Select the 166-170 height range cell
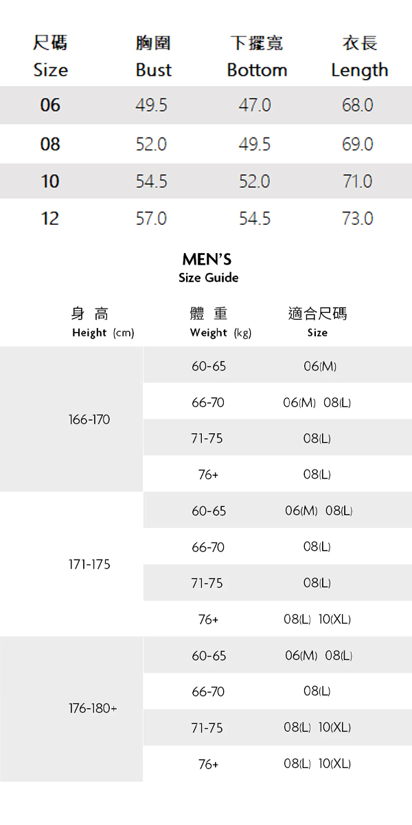Screen dimensions: 412x825 pyautogui.click(x=89, y=419)
